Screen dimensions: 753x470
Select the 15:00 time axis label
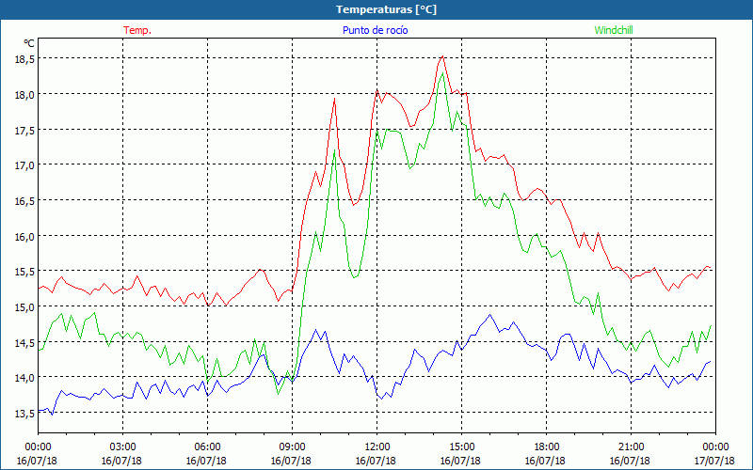coord(461,446)
